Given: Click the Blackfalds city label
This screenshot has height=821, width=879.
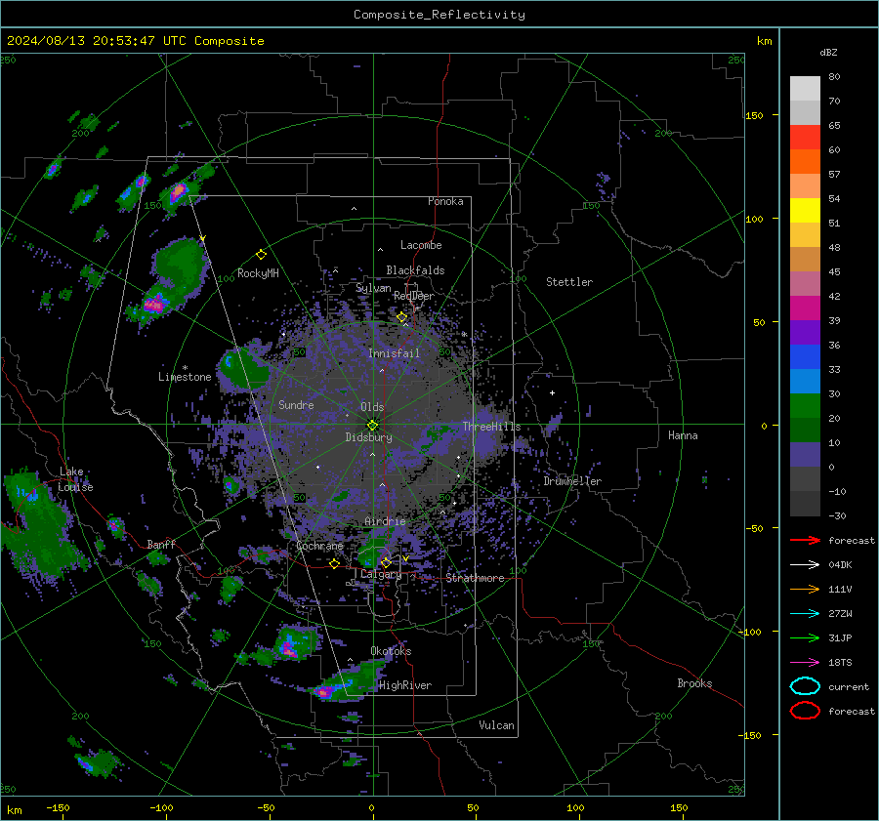Looking at the screenshot, I should coord(415,270).
